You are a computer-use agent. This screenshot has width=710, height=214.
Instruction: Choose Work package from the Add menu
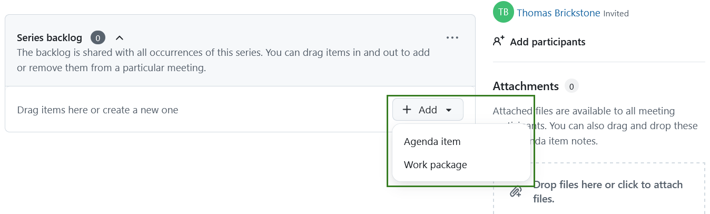tap(435, 165)
